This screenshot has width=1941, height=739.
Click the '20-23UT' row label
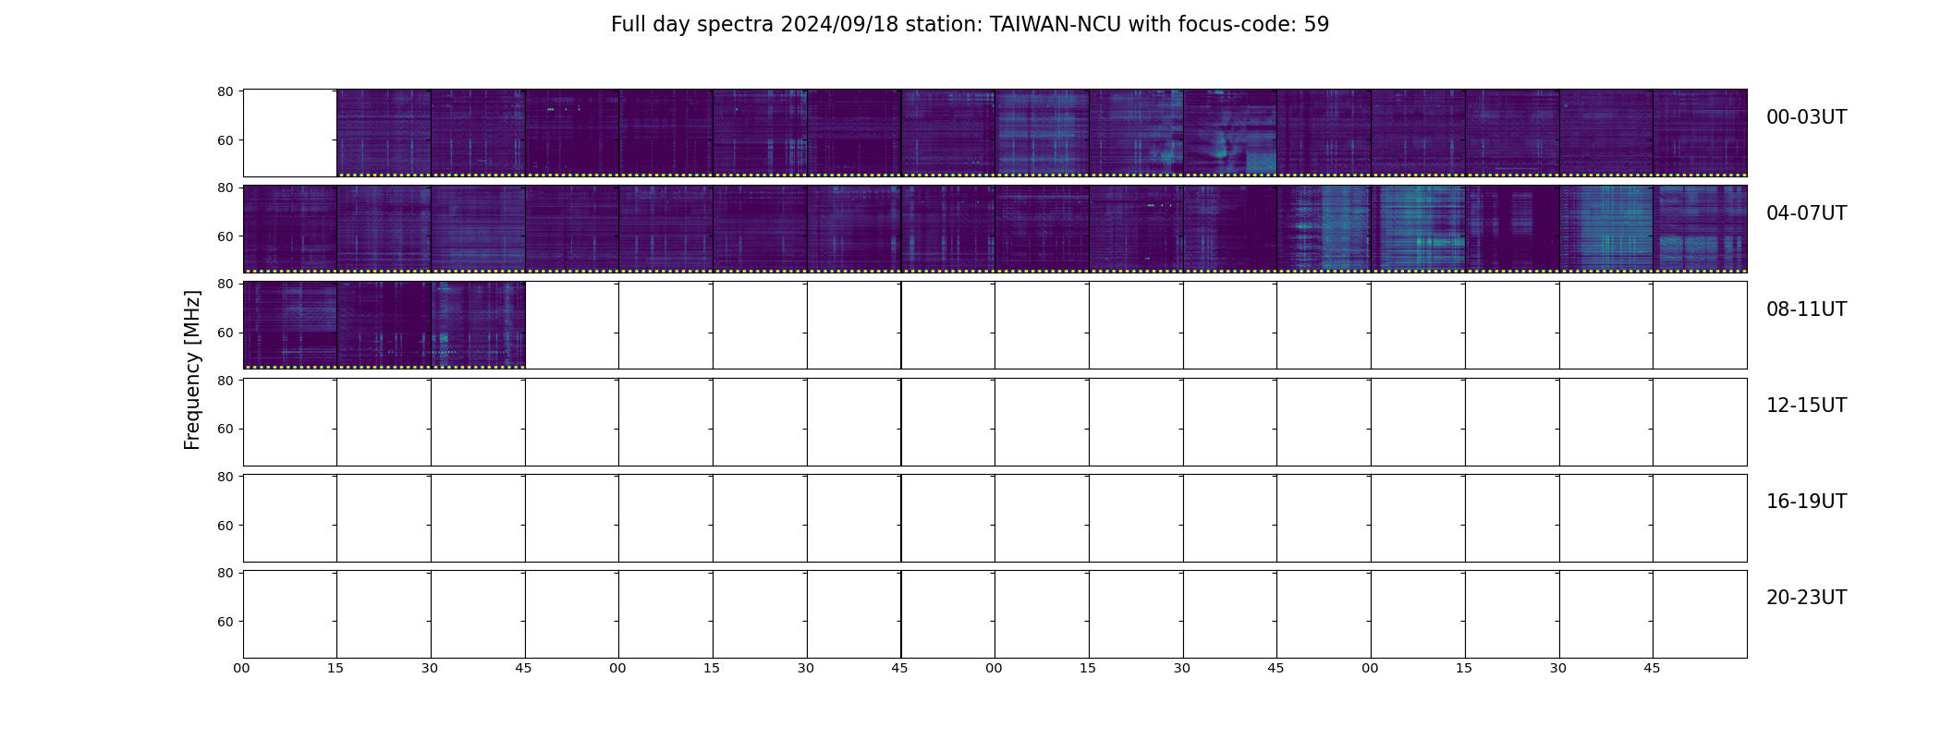pyautogui.click(x=1806, y=598)
